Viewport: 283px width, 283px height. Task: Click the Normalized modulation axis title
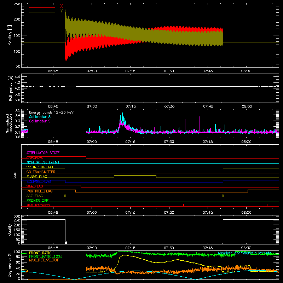pyautogui.click(x=9, y=123)
